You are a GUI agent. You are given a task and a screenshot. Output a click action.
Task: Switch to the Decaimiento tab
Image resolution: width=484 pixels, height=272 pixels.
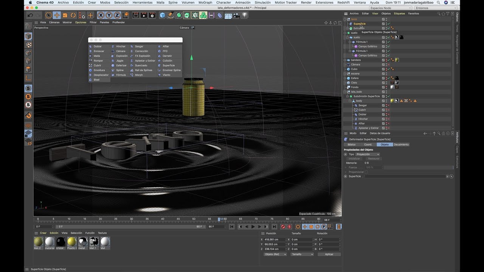point(401,145)
